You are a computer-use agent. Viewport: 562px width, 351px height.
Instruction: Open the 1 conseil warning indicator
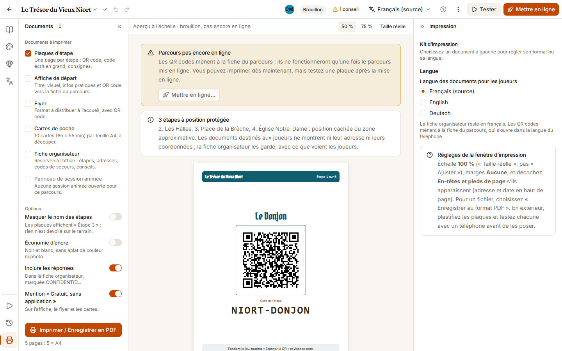tap(345, 9)
